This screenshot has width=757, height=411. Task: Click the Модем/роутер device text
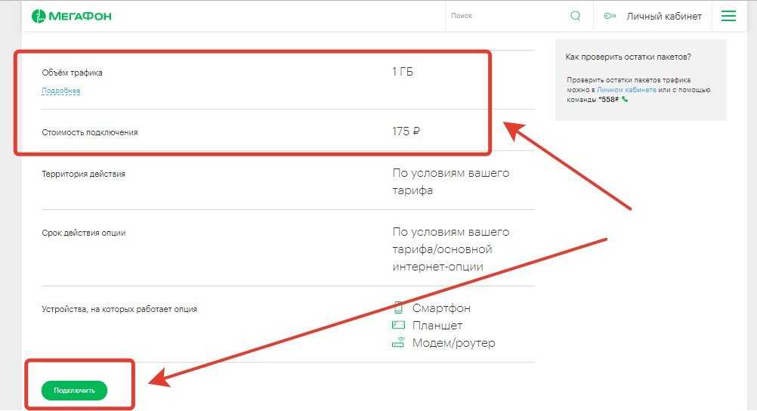pos(454,343)
